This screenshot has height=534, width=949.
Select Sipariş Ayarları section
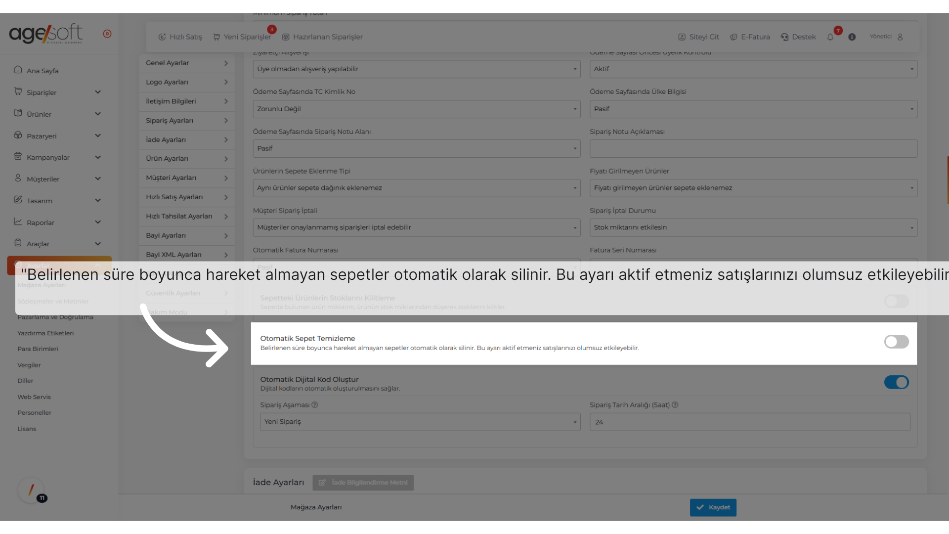[x=187, y=121]
